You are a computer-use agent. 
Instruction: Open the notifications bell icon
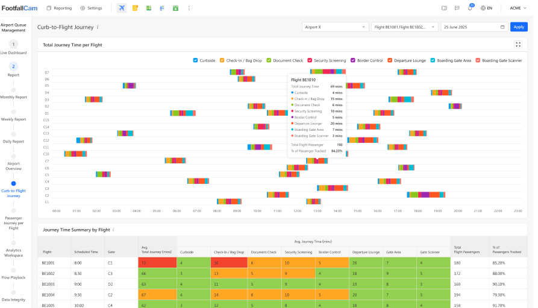(x=470, y=8)
